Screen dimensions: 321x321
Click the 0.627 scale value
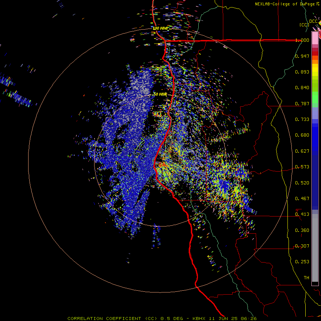click(302, 151)
